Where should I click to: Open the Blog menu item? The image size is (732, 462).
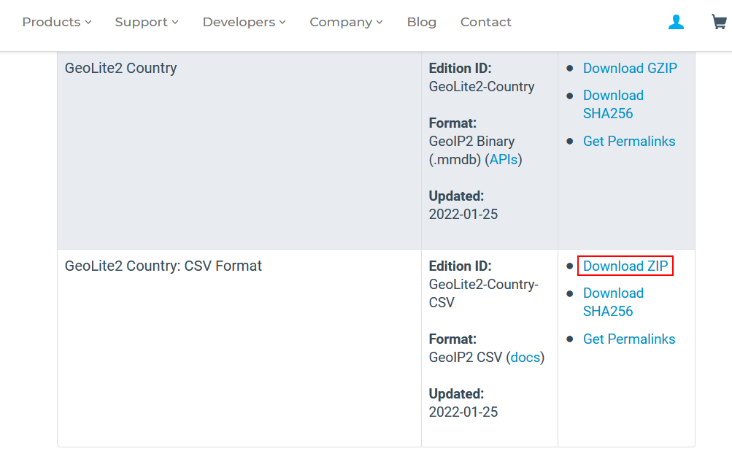(x=421, y=22)
